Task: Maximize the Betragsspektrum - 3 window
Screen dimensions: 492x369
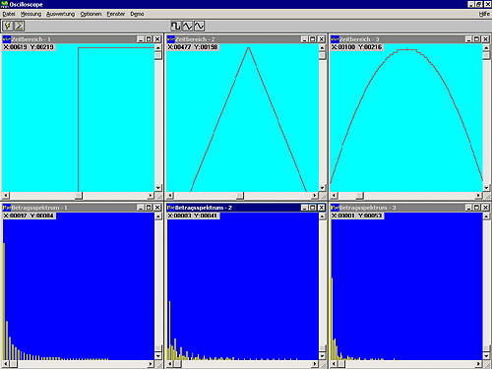Action: [477, 208]
